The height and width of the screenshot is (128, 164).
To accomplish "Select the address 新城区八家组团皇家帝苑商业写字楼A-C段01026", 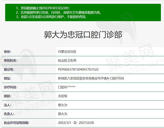I will tap(91, 78).
